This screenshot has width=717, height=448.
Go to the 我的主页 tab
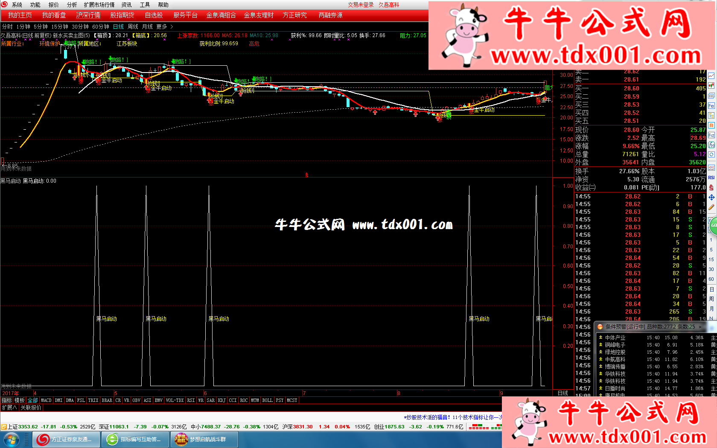pyautogui.click(x=20, y=15)
